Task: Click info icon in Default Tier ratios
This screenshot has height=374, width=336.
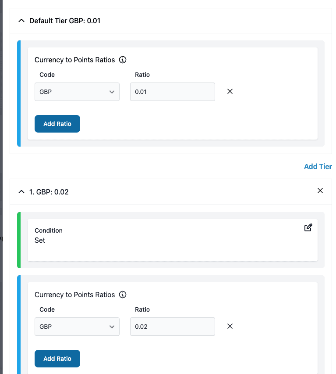Action: (123, 60)
